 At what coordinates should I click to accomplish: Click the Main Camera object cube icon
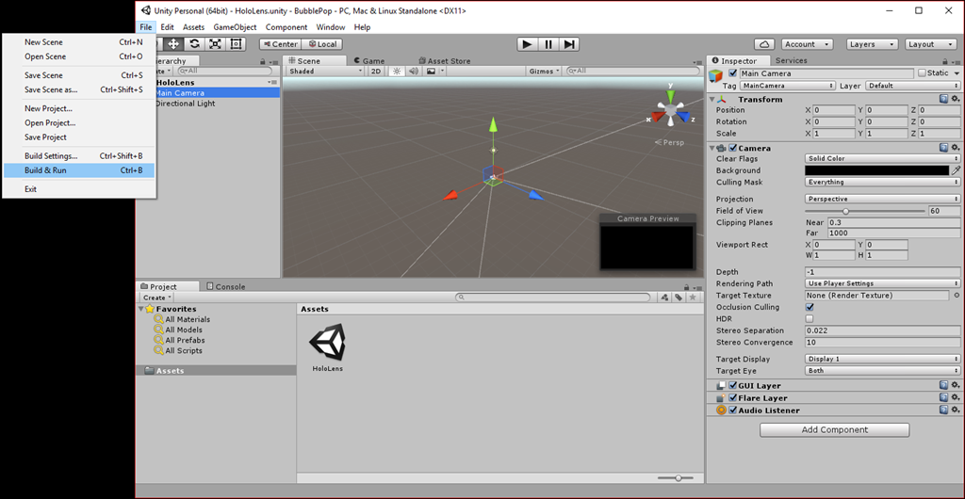[x=716, y=75]
